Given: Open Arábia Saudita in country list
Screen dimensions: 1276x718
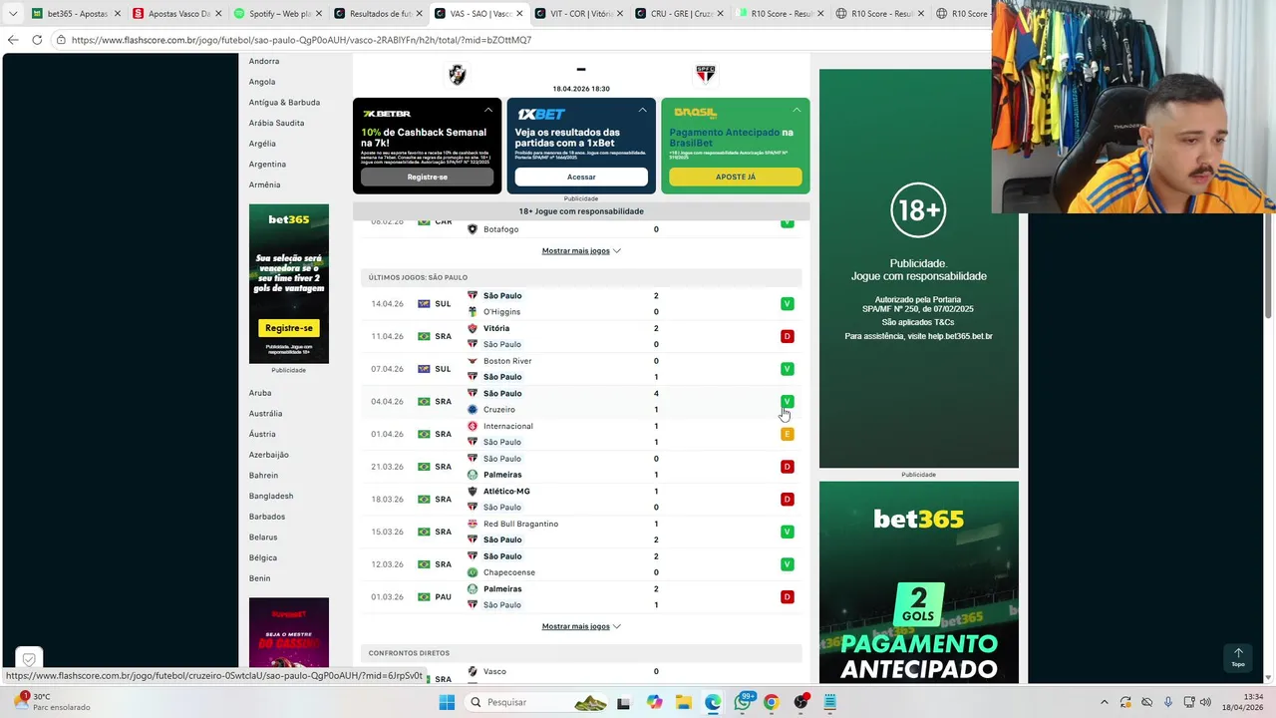Looking at the screenshot, I should click(277, 123).
